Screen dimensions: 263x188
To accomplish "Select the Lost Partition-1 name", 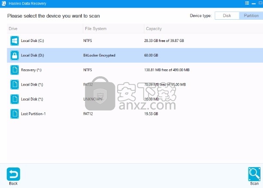I will pyautogui.click(x=33, y=114).
